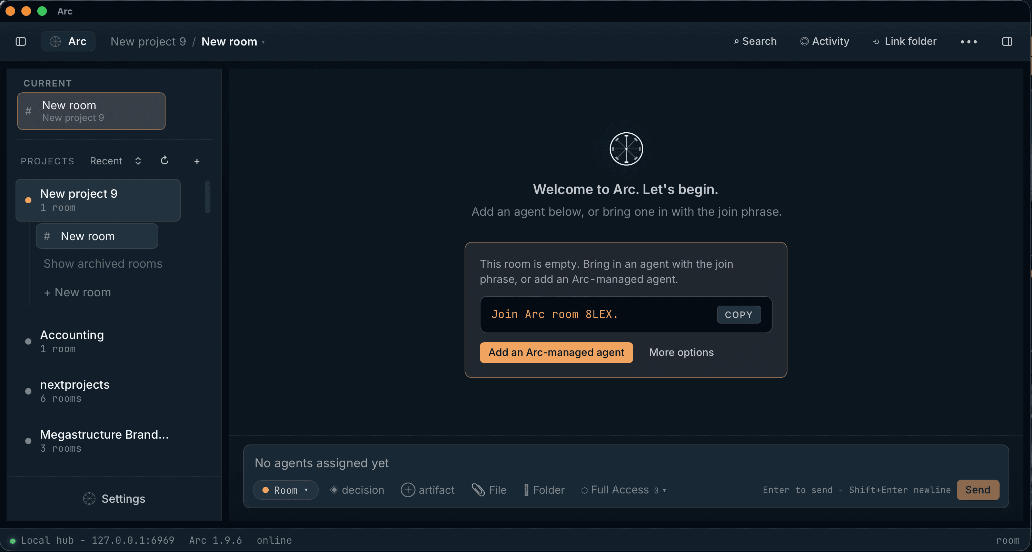Screen dimensions: 1032x552
Task: Focus the message input field
Action: (x=626, y=463)
